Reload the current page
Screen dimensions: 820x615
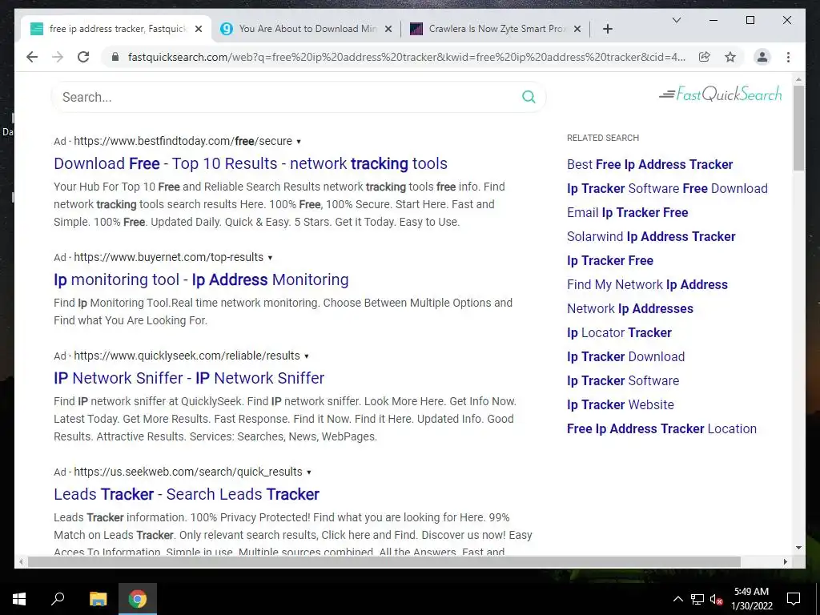[x=83, y=57]
